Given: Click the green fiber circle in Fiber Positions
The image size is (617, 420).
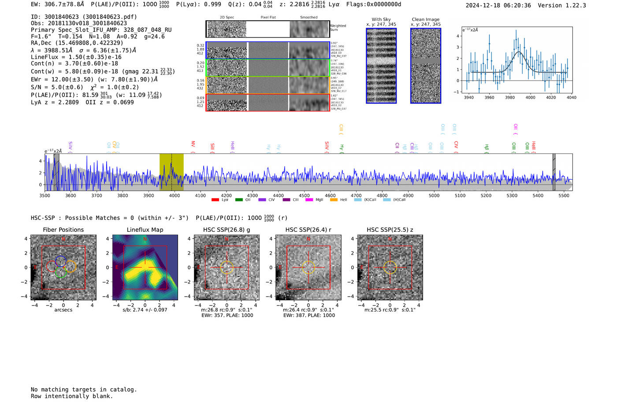Looking at the screenshot, I should (x=61, y=273).
